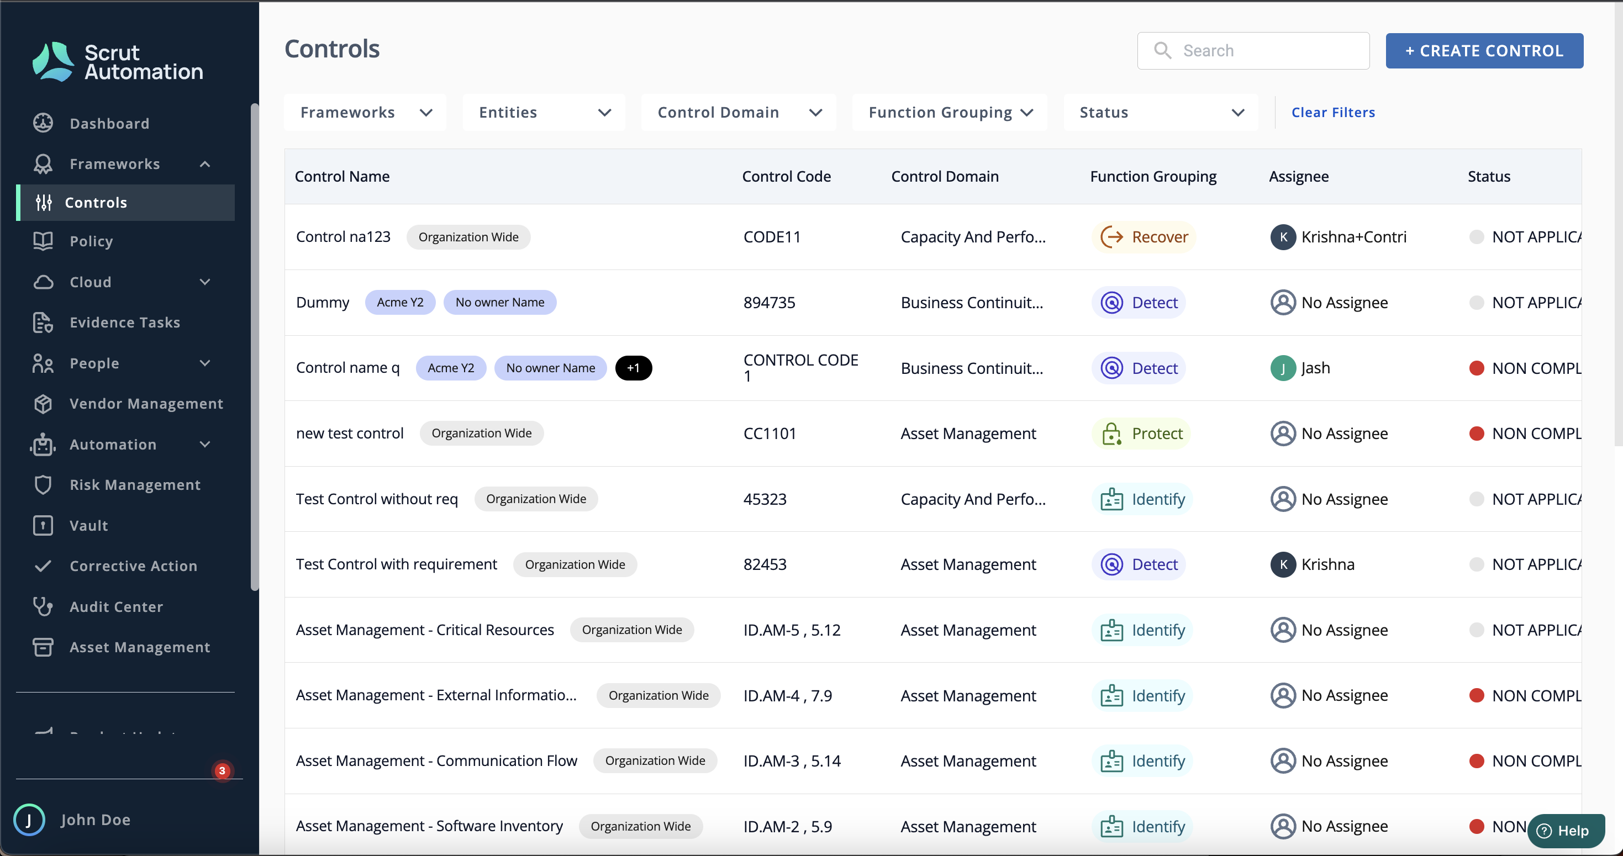The image size is (1623, 856).
Task: Click the Recover badge for Control na123
Action: pyautogui.click(x=1144, y=237)
